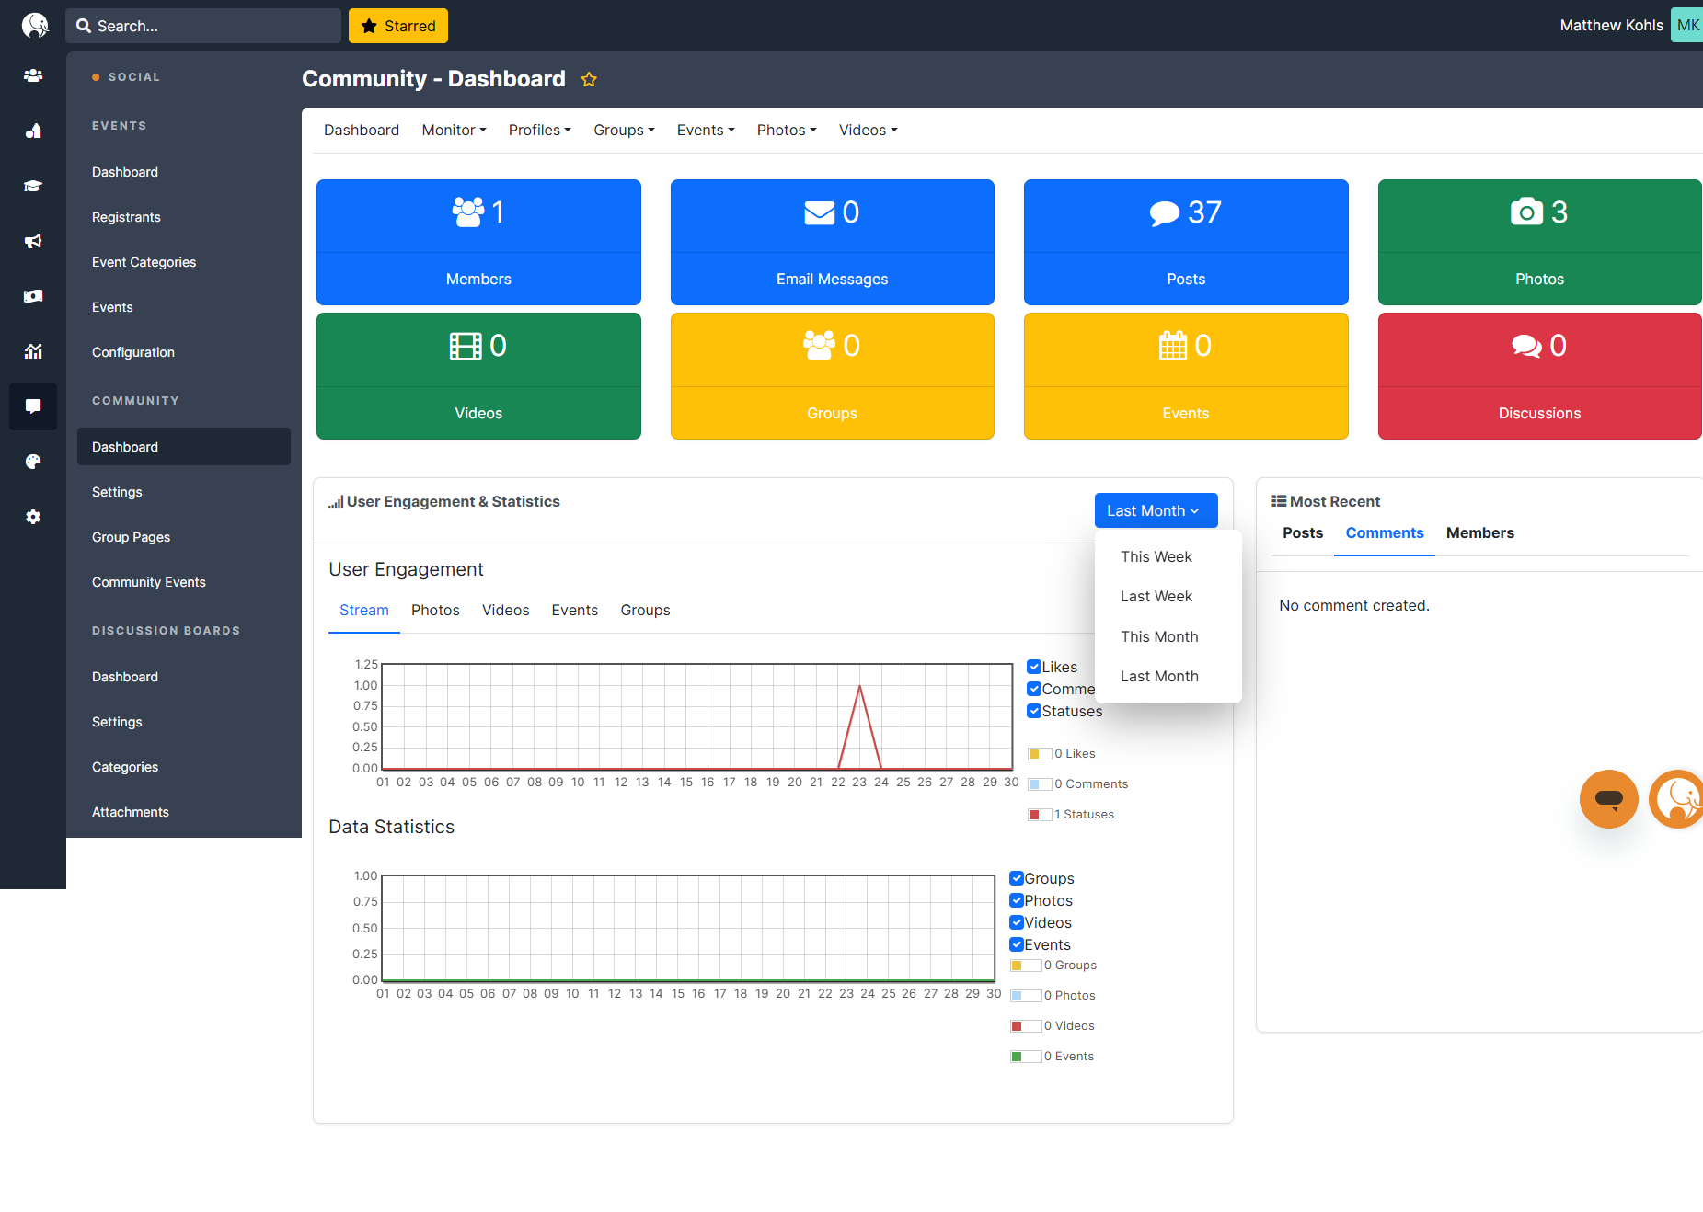Screen dimensions: 1703x1212
Task: Star this page using the title star icon
Action: click(x=589, y=80)
